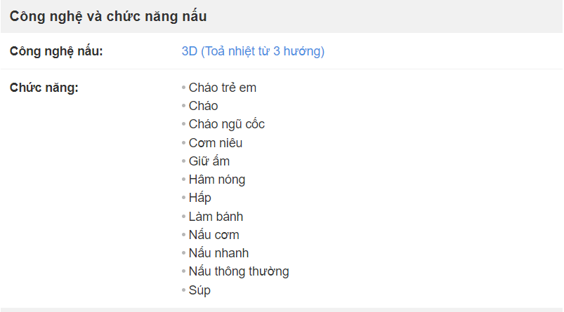Click the Súp list item
Screen dimensions: 564x312
point(199,290)
